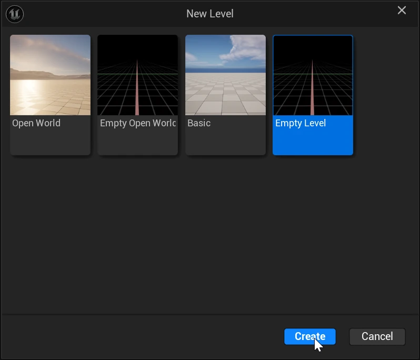Click the "Empty Level" label text
Viewport: 420px width, 360px height.
point(301,123)
